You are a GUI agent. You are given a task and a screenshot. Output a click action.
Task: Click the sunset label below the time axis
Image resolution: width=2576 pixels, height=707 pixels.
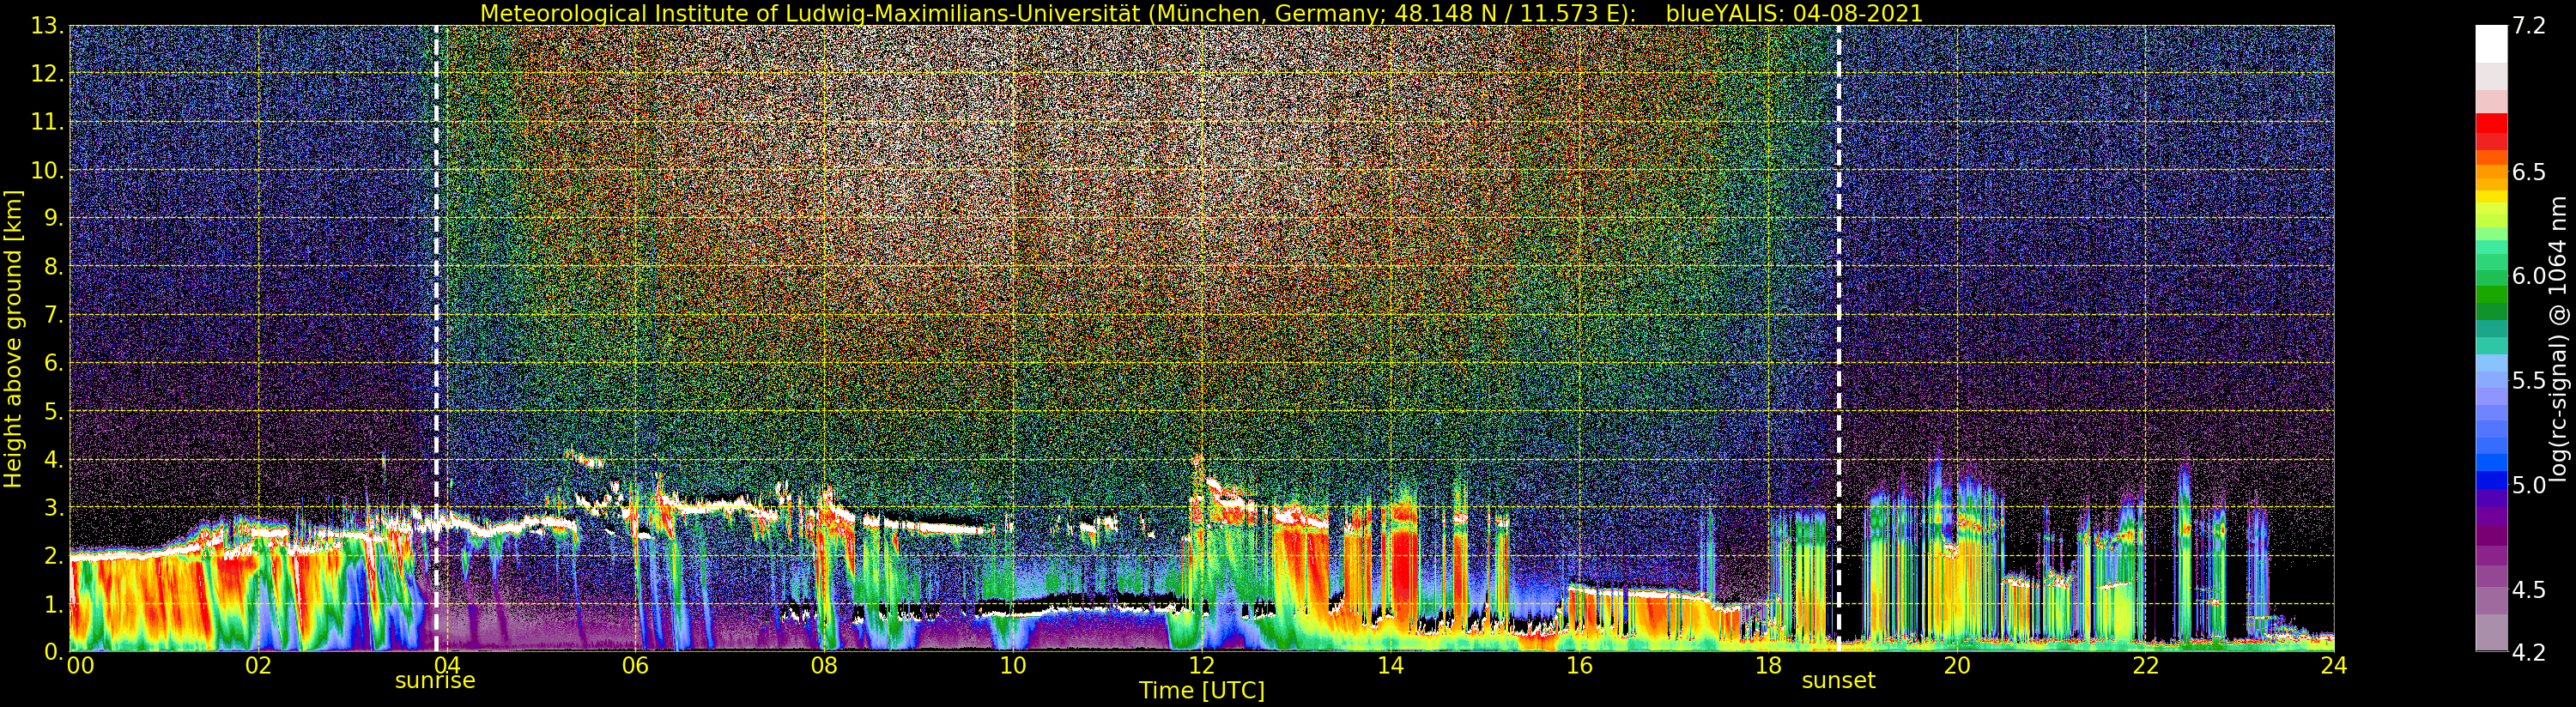1838,681
